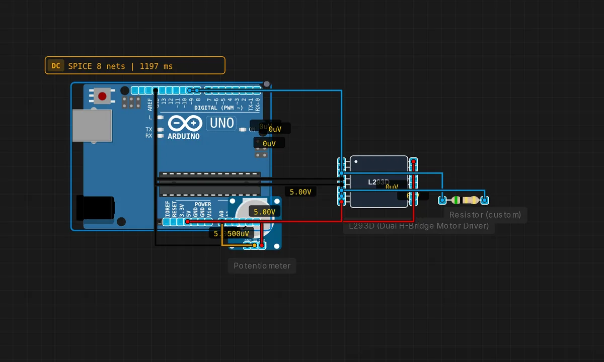The width and height of the screenshot is (604, 362).
Task: Click the Arduino TX LED indicator
Action: click(x=160, y=130)
